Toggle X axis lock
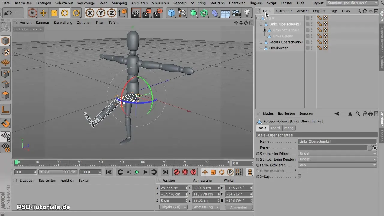384x216 pixels. pos(90,13)
